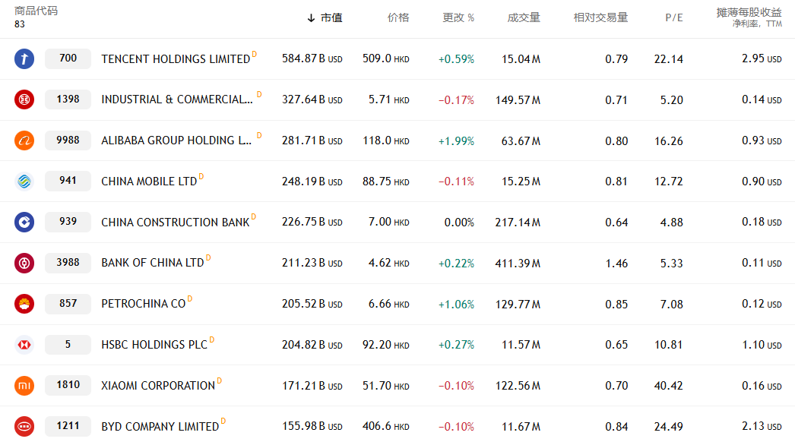
Task: Click the D badge after INDUSTRIAL & COMMERCIAL
Action: tap(259, 94)
